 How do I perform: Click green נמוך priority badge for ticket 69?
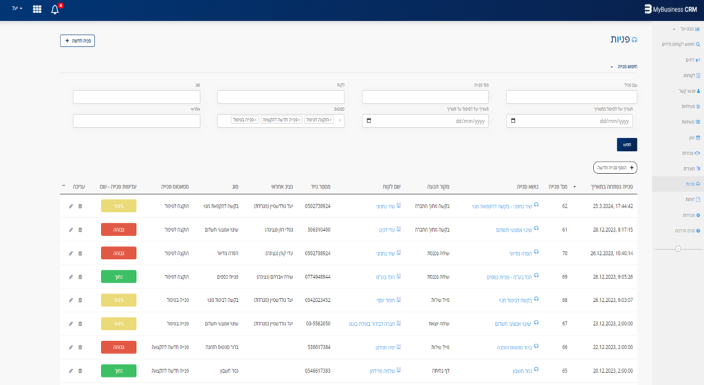(x=118, y=277)
